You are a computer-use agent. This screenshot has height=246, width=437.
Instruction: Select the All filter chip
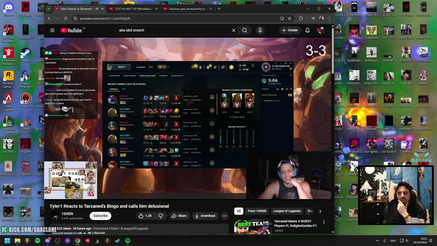[x=239, y=211]
